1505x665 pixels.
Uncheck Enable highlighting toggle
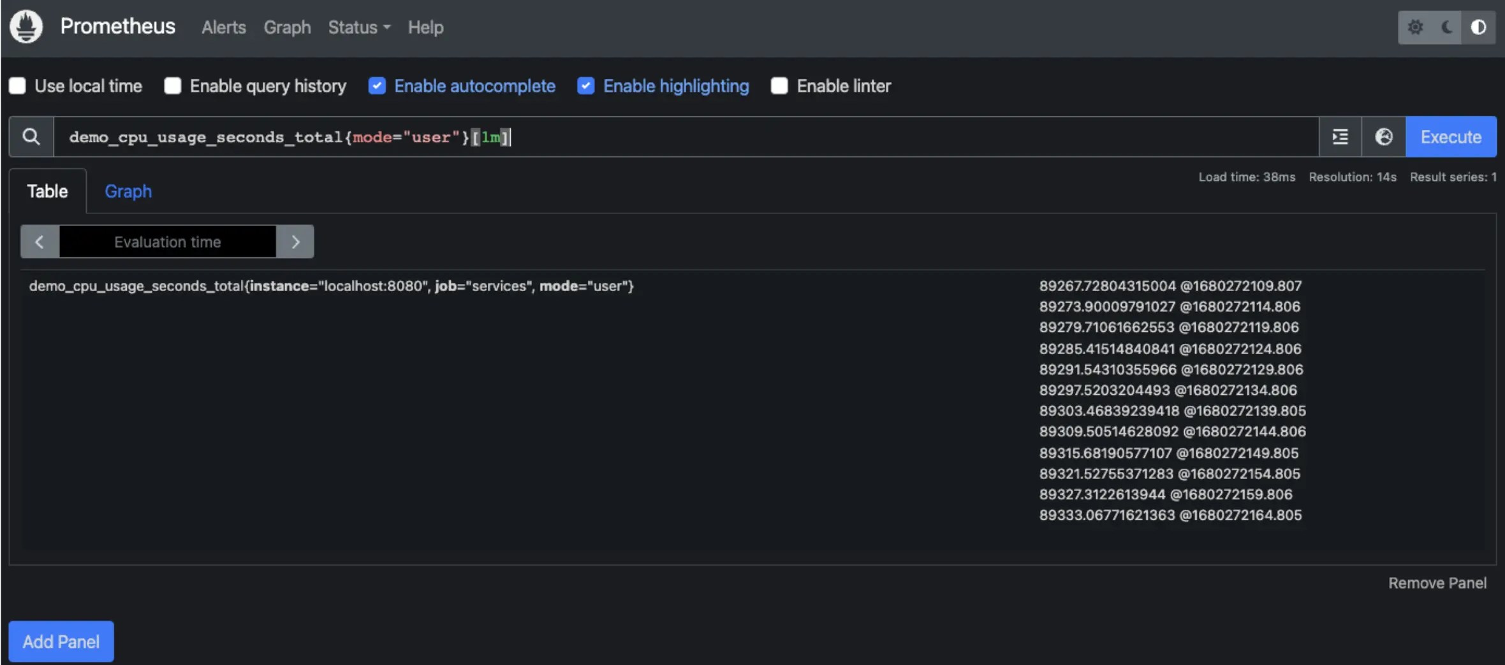pos(585,85)
